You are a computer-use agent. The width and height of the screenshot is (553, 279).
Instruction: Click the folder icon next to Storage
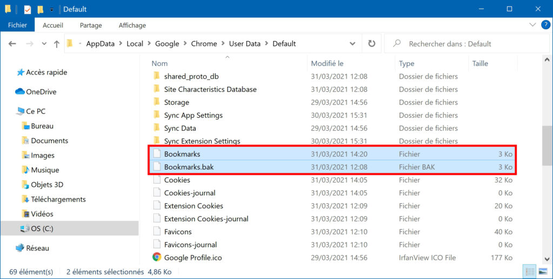point(157,102)
